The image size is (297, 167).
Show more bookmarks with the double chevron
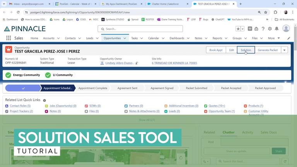click(267, 19)
